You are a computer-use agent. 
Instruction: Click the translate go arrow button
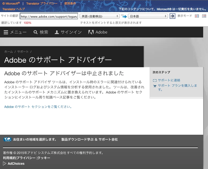(172, 16)
